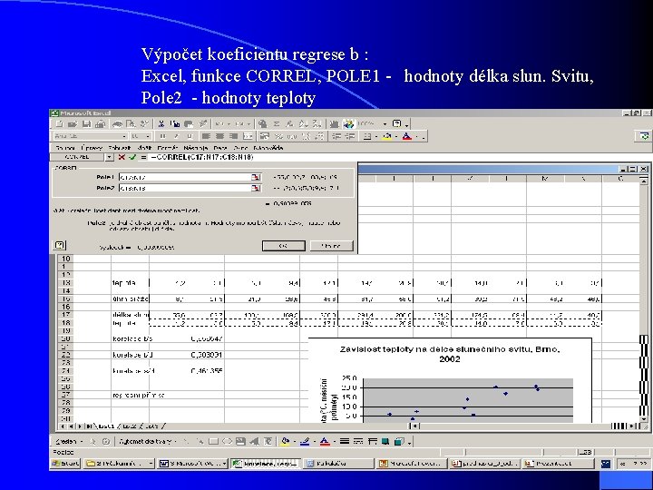Click OK in the CORREL dialog
653x490 pixels.
coord(284,246)
